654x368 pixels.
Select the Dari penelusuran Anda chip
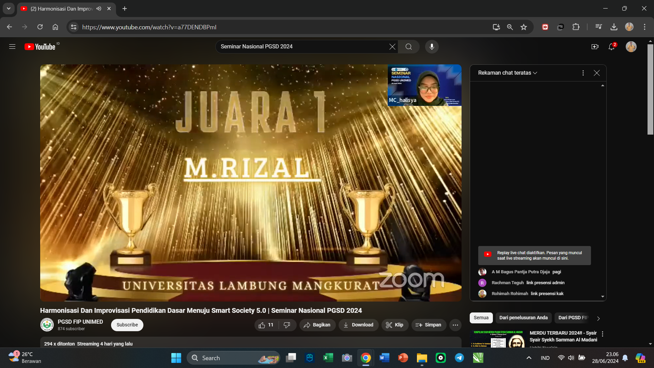tap(524, 318)
